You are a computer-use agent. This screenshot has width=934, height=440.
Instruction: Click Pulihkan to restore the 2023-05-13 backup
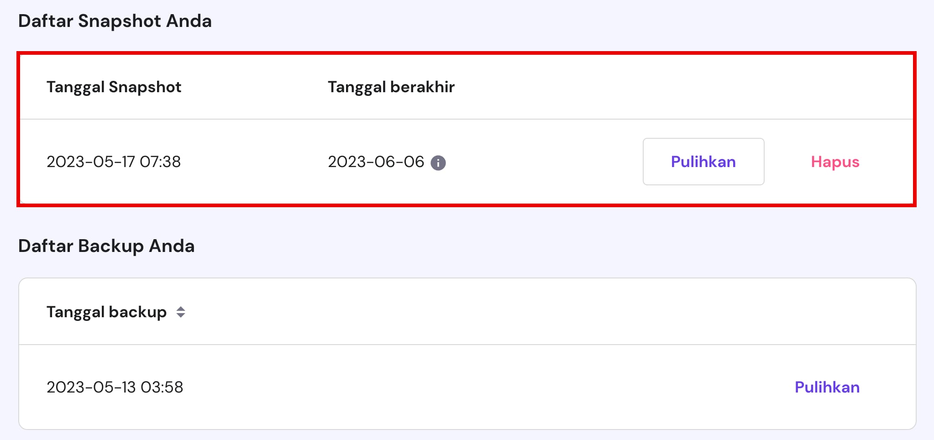click(827, 387)
